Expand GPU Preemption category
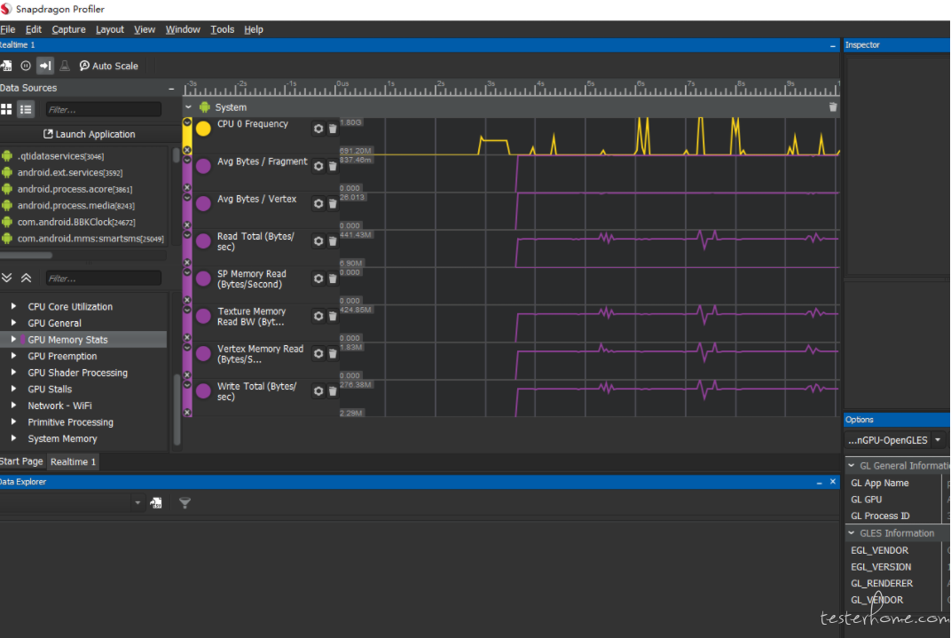Viewport: 951px width, 638px height. [13, 356]
